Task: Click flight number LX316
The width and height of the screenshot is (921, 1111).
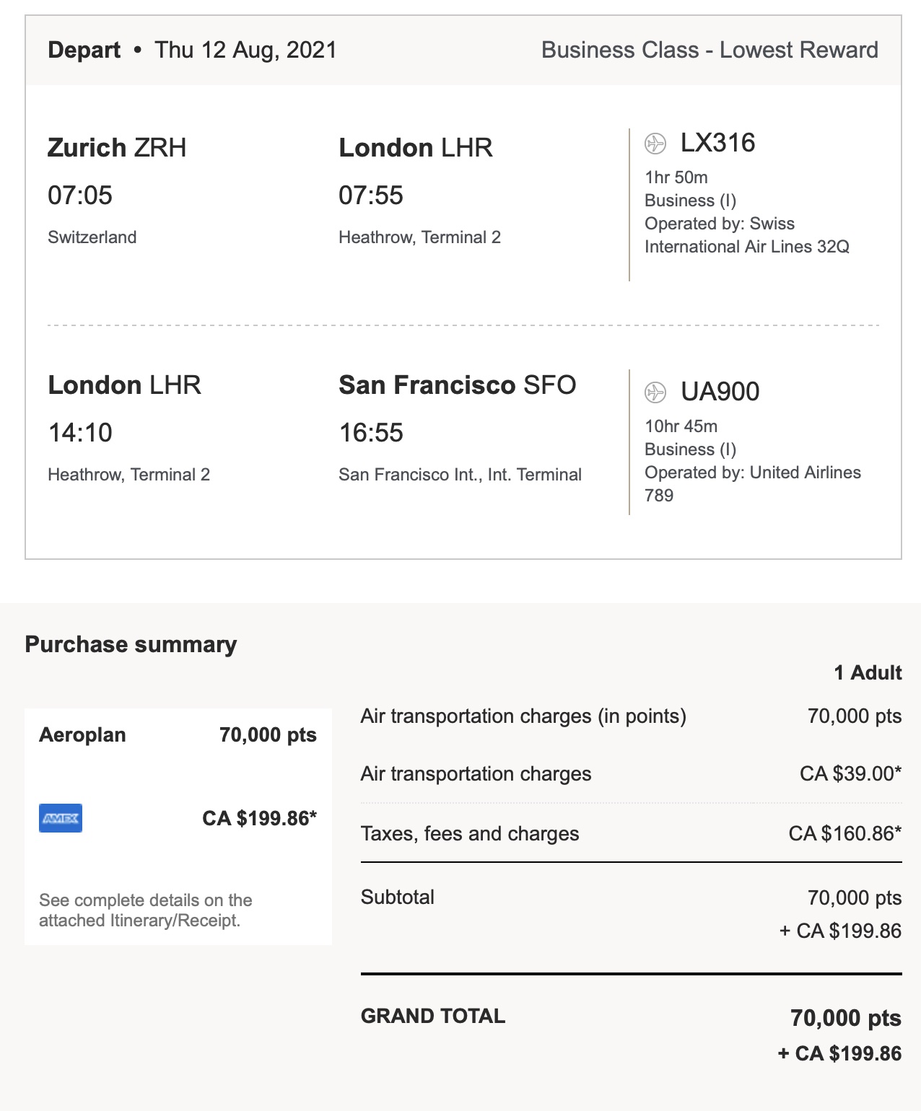Action: click(717, 143)
